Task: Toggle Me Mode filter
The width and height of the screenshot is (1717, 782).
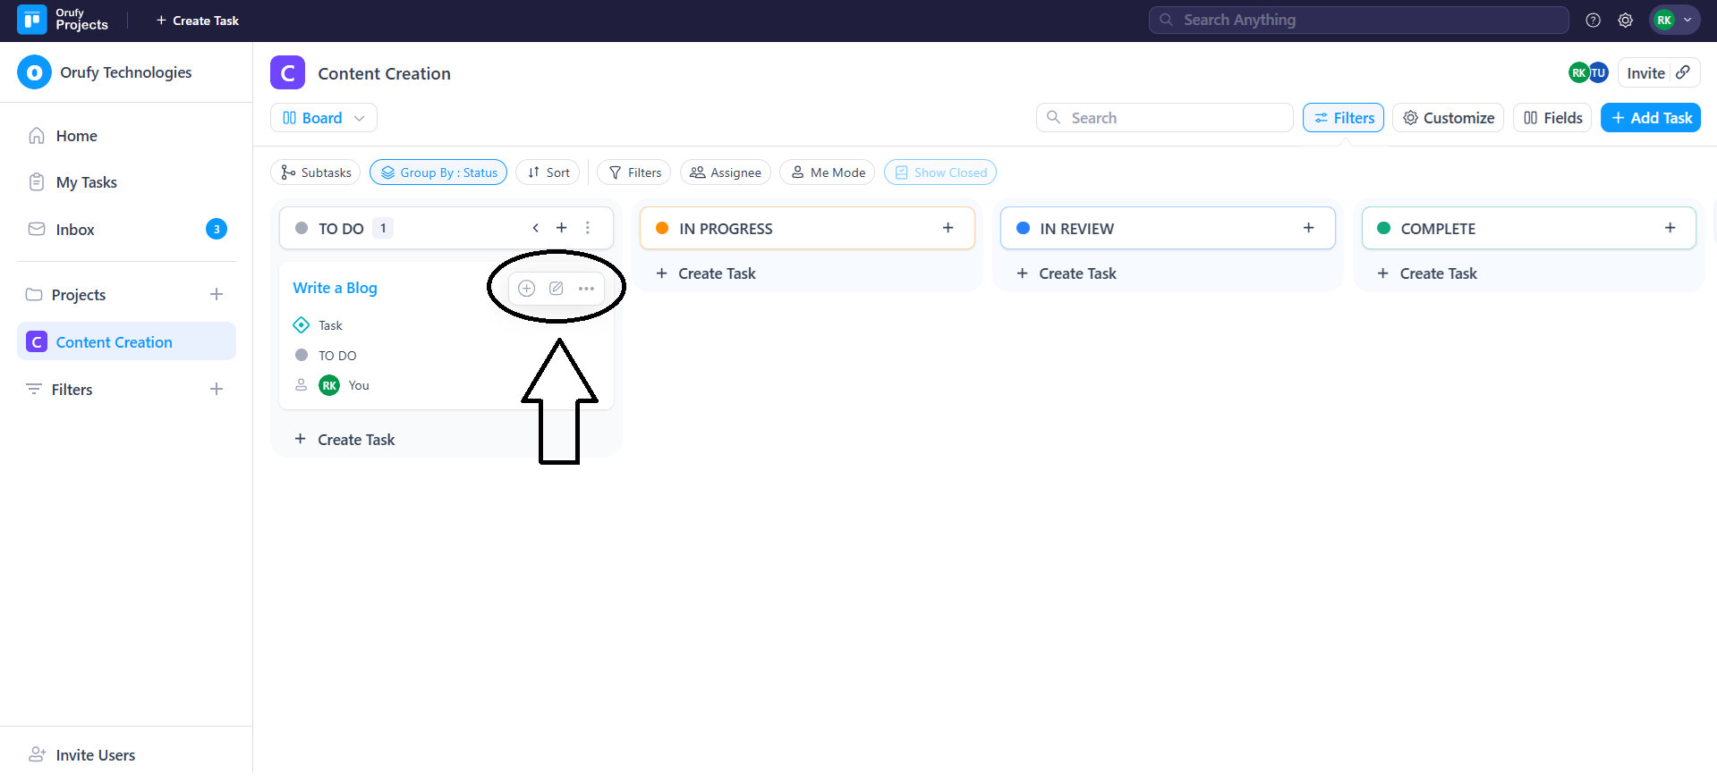Action: tap(828, 172)
